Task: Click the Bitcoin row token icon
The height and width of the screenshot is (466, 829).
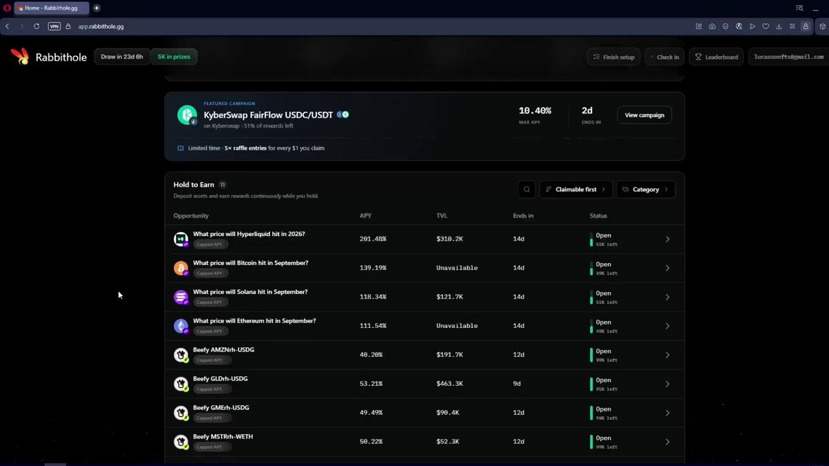Action: pos(181,269)
